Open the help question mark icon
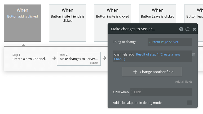This screenshot has height=114, width=203. point(181,29)
